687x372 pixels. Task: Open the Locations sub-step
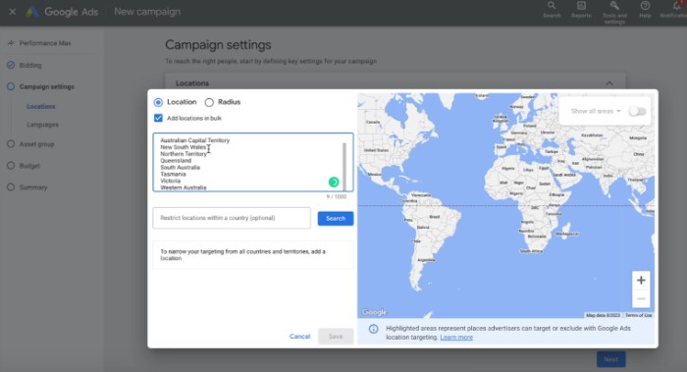coord(41,106)
